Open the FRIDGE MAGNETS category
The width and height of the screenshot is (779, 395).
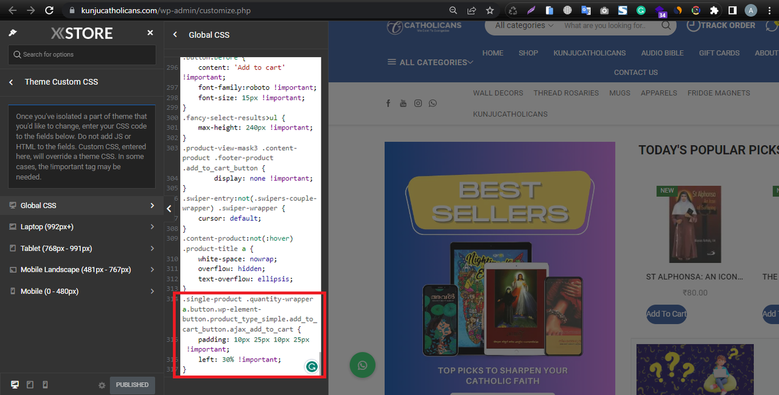point(719,93)
